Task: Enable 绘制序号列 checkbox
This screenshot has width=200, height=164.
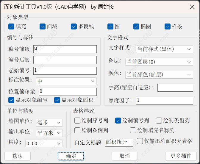Action: pos(77,121)
